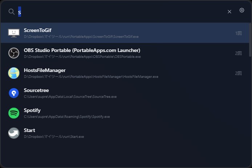Click the Sourcetree blue icon
This screenshot has width=252, height=168.
pyautogui.click(x=13, y=93)
